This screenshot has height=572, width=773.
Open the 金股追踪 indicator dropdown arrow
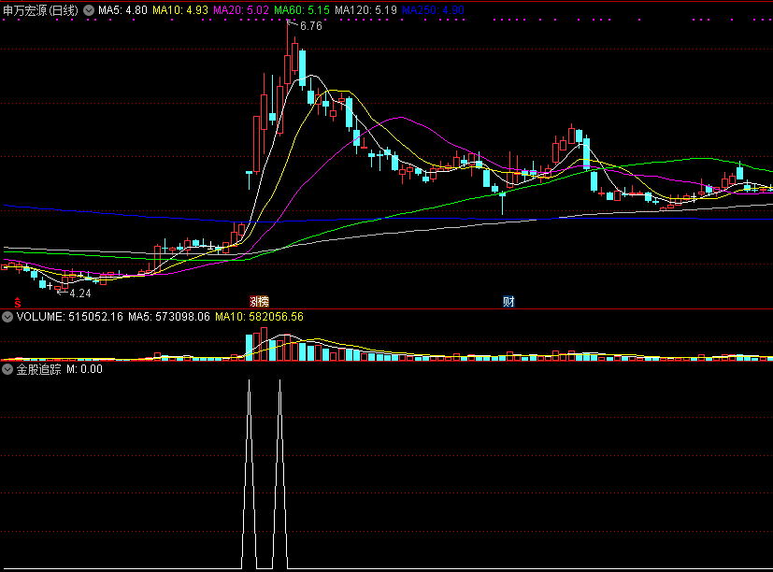coord(7,369)
